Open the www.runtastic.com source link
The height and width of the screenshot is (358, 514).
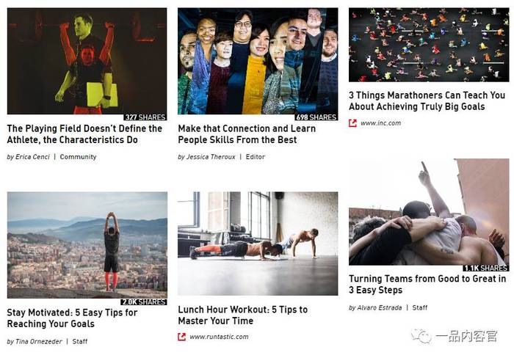(219, 337)
